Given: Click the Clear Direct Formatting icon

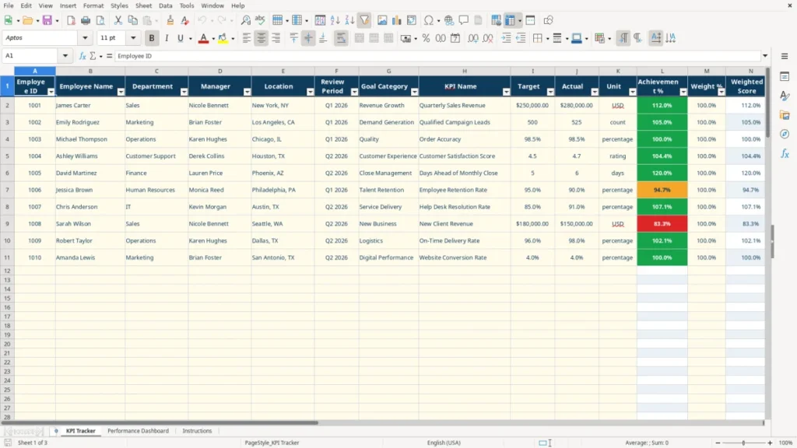Looking at the screenshot, I should click(185, 20).
